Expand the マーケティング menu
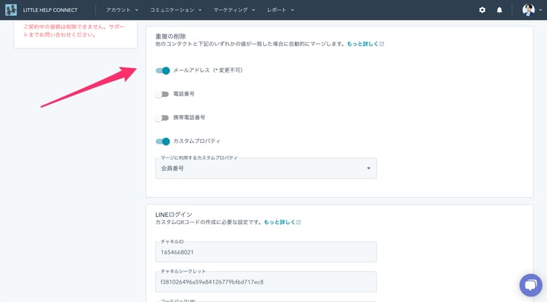547x302 pixels. click(x=234, y=10)
